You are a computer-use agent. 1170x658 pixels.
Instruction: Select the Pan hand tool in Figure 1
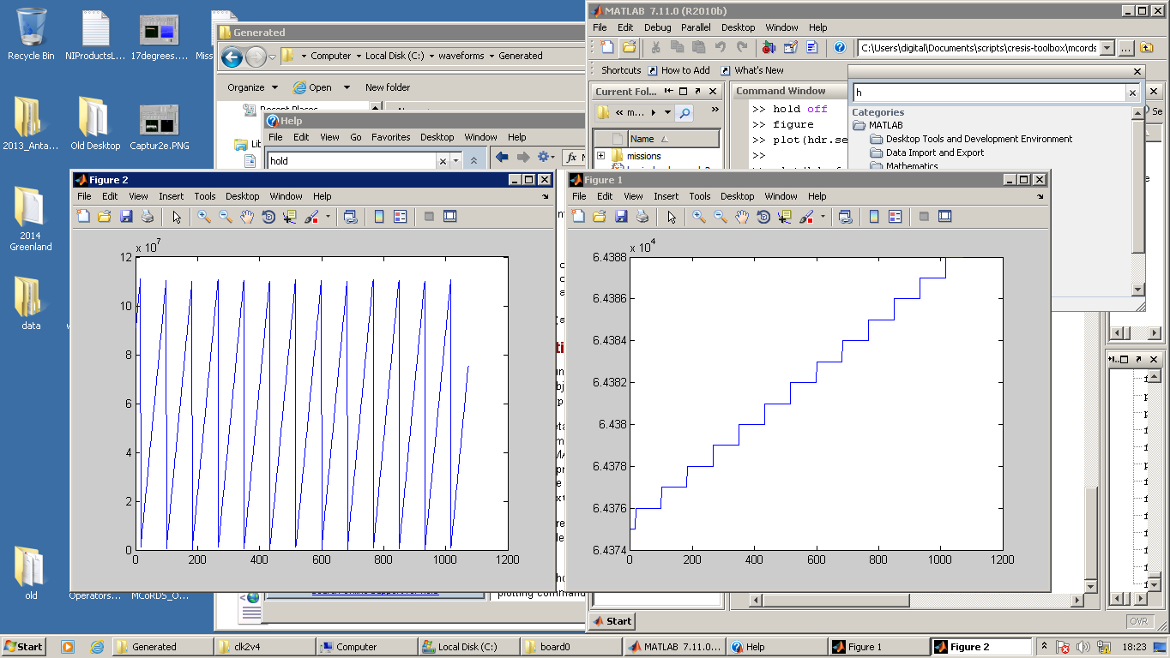tap(742, 217)
